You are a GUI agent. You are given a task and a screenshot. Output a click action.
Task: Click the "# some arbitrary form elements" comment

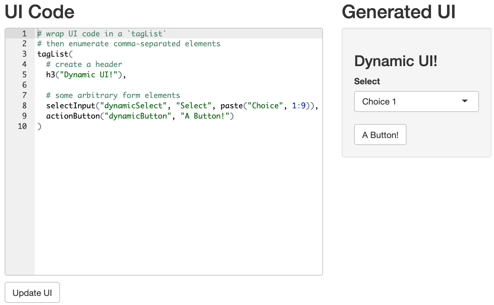[x=113, y=95]
